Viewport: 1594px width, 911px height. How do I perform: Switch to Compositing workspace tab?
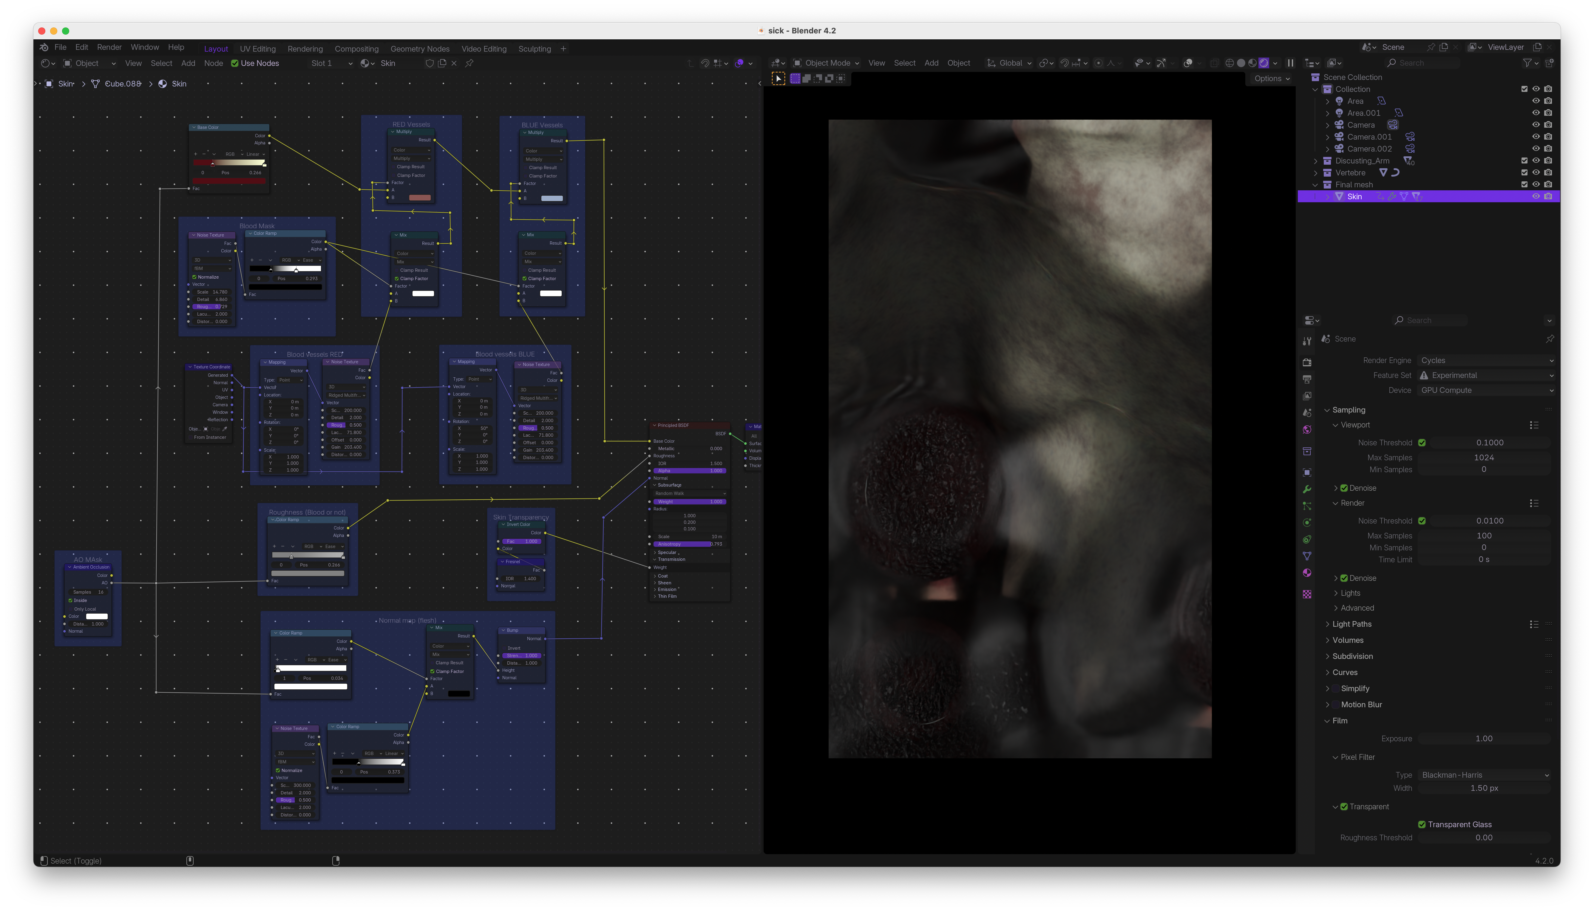pyautogui.click(x=356, y=49)
